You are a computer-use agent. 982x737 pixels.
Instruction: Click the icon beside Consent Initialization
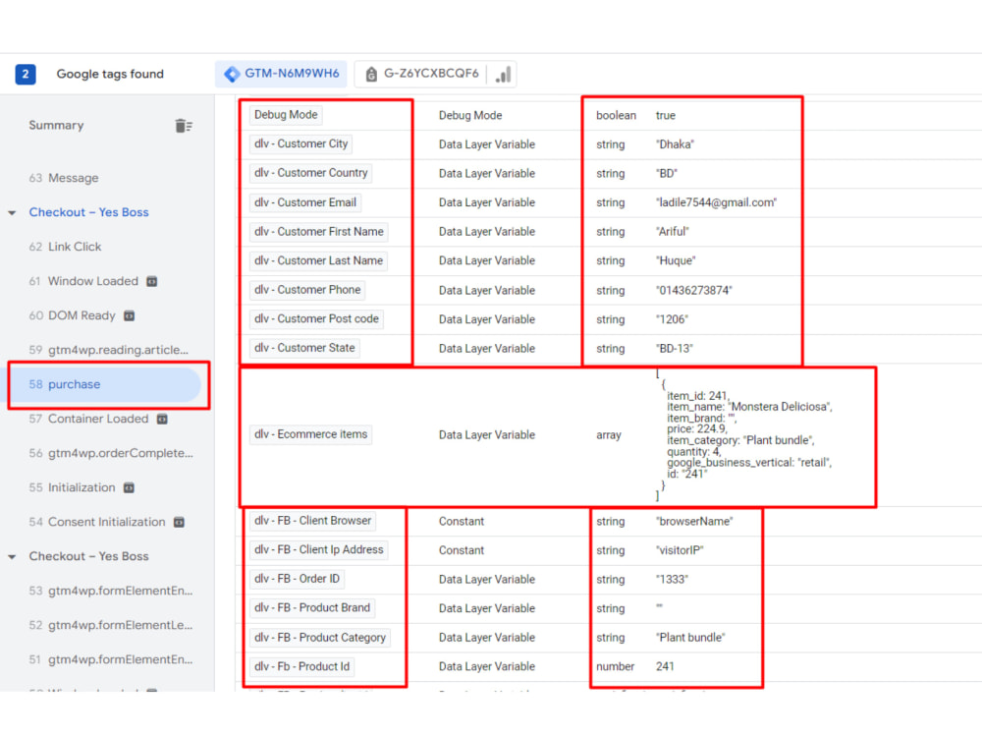click(179, 522)
